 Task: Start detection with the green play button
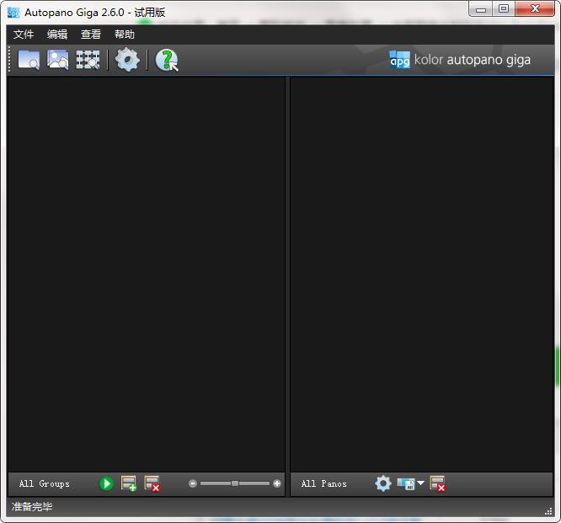point(106,483)
